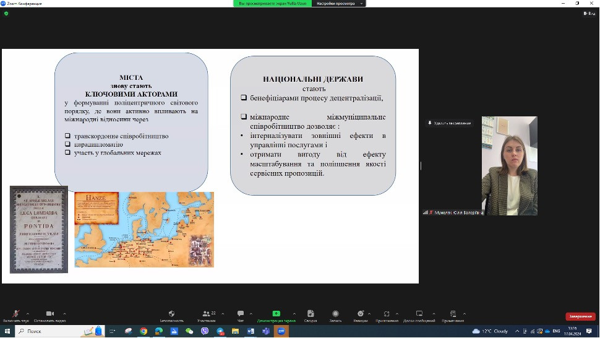This screenshot has width=600, height=338.
Task: Stop video with the camera button
Action: 50,314
